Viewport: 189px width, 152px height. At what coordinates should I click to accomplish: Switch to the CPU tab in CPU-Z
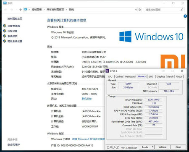pos(110,76)
